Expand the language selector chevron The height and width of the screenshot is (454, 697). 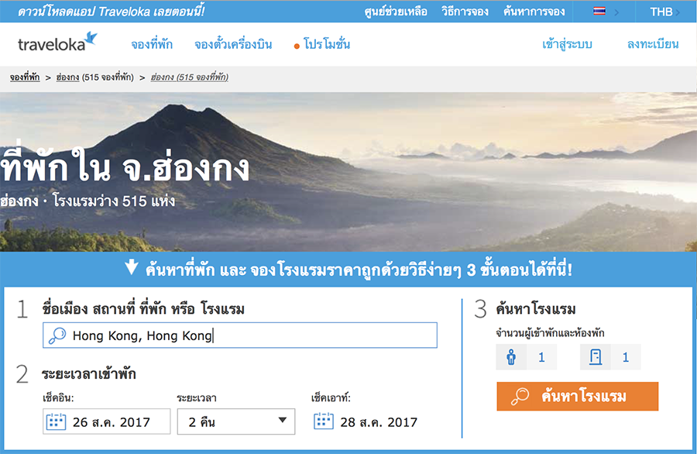616,12
